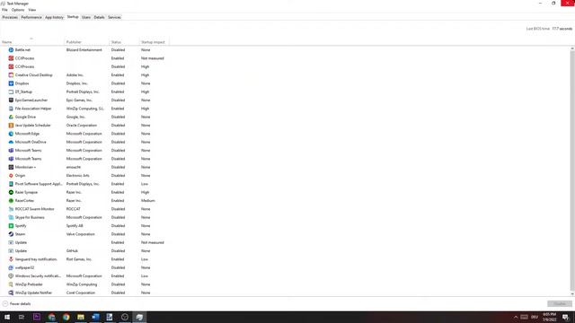Open Task View from the taskbar
The height and width of the screenshot is (323, 575).
click(22, 317)
